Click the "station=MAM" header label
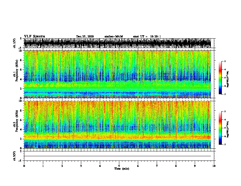The width and height of the screenshot is (241, 186). point(114,36)
